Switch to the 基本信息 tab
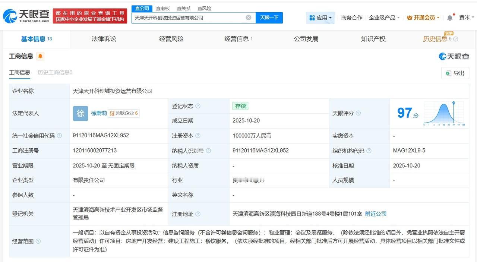The image size is (477, 262). (x=37, y=39)
